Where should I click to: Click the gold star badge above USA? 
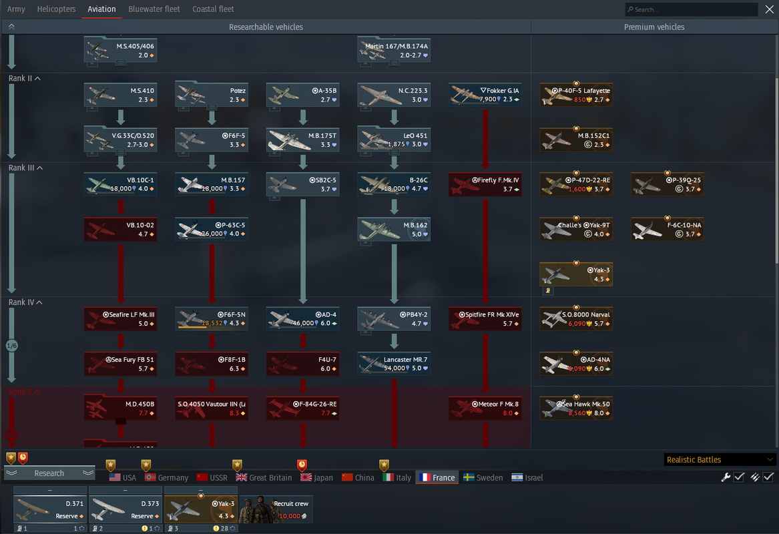click(110, 465)
